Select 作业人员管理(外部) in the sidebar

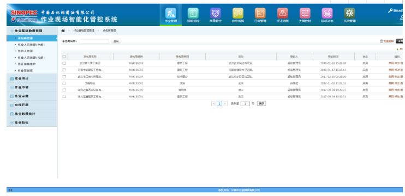click(x=31, y=45)
